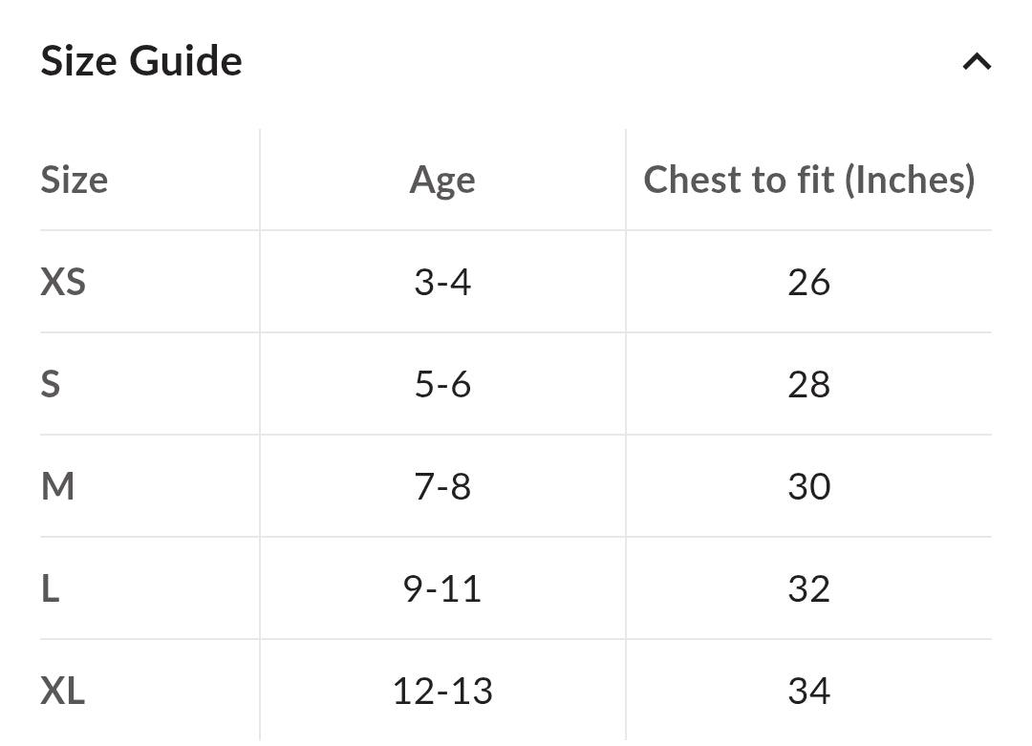Select the 12-13 age value

pyautogui.click(x=442, y=691)
